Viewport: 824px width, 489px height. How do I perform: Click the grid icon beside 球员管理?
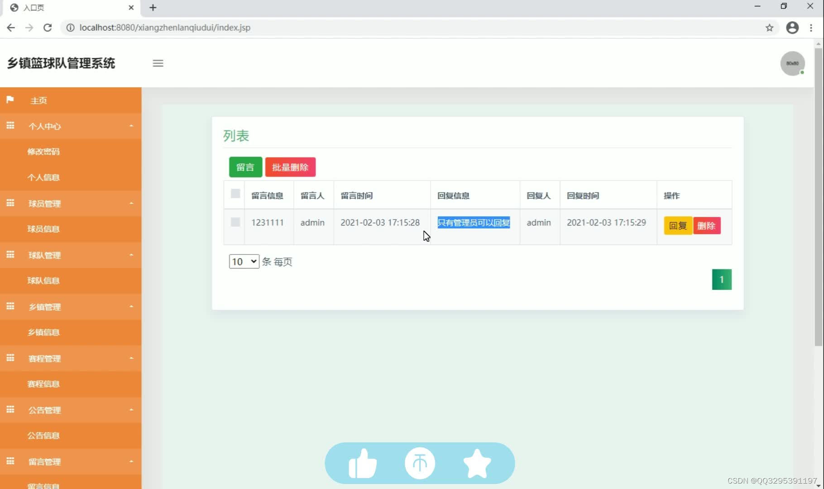click(10, 203)
